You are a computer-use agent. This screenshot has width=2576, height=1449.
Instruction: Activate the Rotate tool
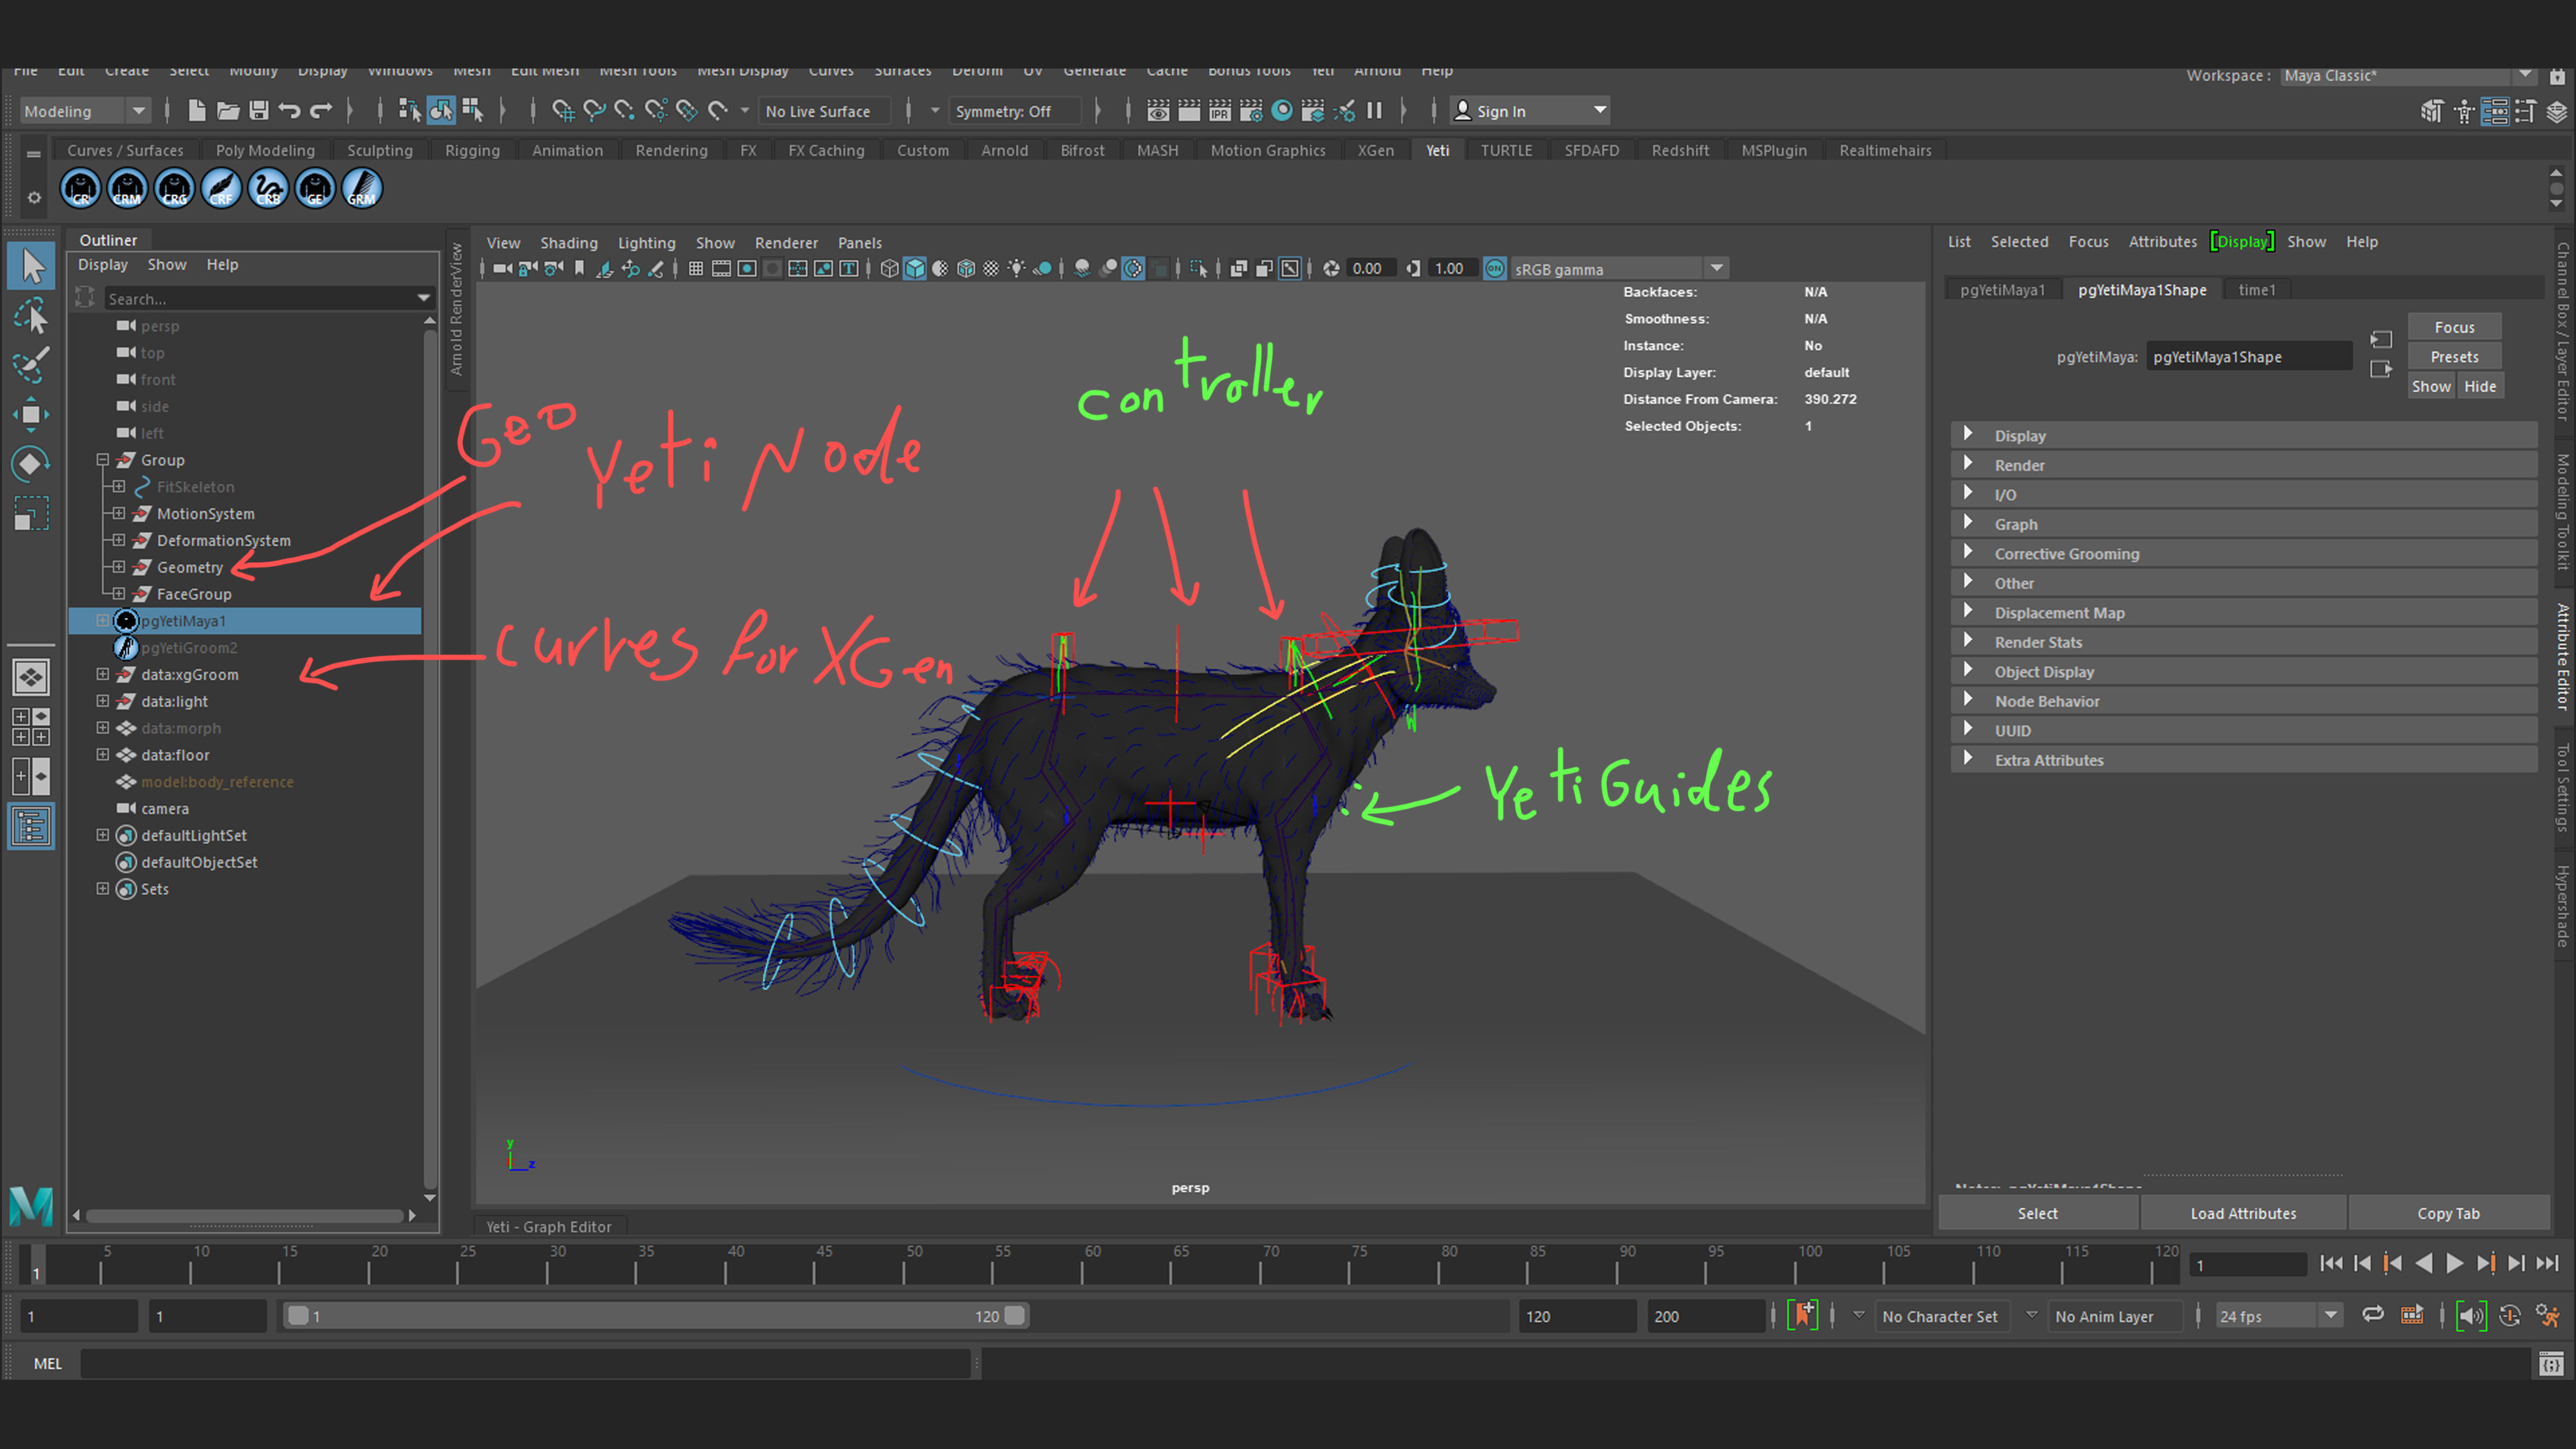[x=31, y=463]
